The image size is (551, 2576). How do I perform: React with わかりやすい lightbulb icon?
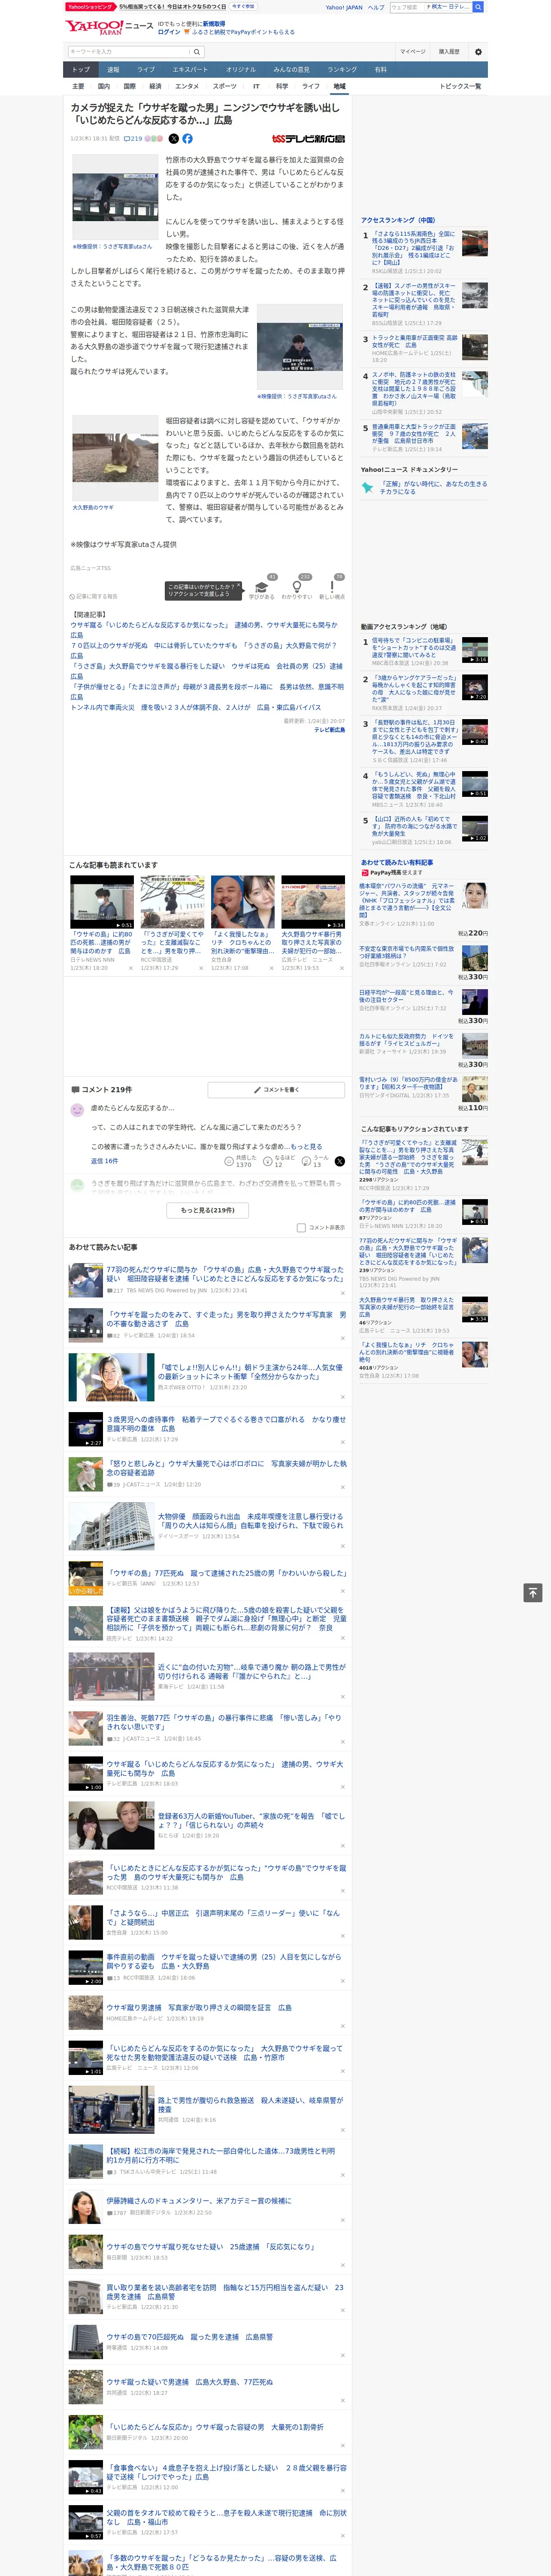296,587
